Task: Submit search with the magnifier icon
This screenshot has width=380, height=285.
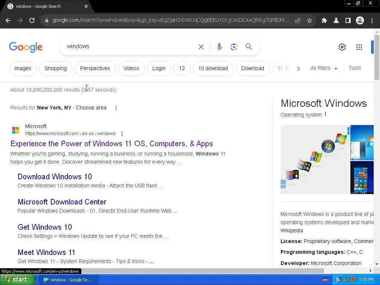Action: [249, 46]
